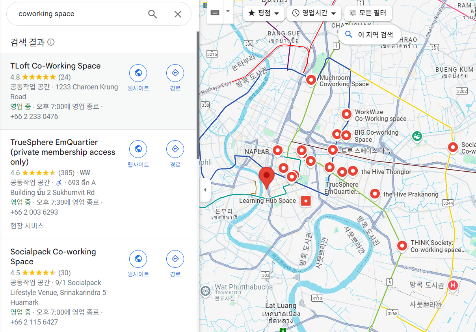Screen dimensions: 476x332
Task: Open the 영업시간 hours filter dropdown
Action: pyautogui.click(x=314, y=13)
